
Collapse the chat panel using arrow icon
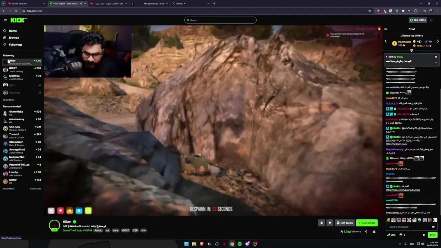tap(386, 29)
